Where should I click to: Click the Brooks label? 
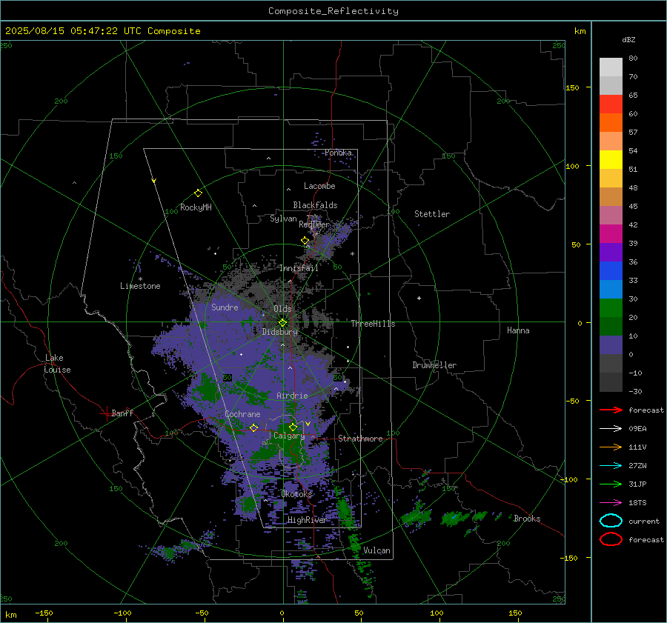[x=527, y=519]
